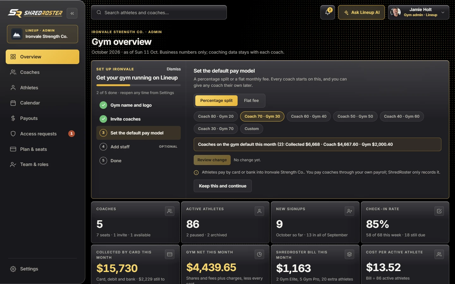The image size is (455, 284).
Task: Click the Cost Per Active Athlete icon
Action: pos(439,254)
